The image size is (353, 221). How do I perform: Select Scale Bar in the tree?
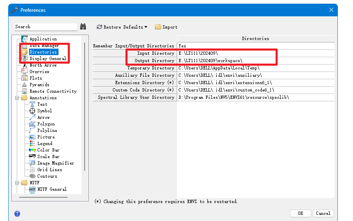click(48, 156)
